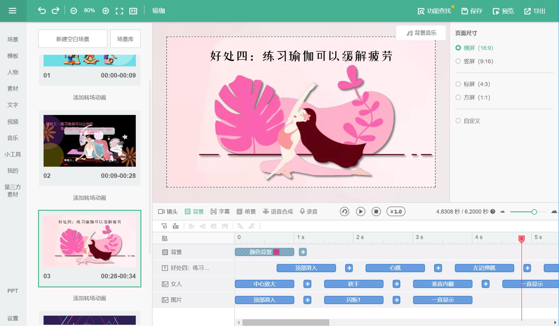Viewport: 559px width, 326px height.
Task: Click the 前景 foreground tool
Action: point(246,211)
